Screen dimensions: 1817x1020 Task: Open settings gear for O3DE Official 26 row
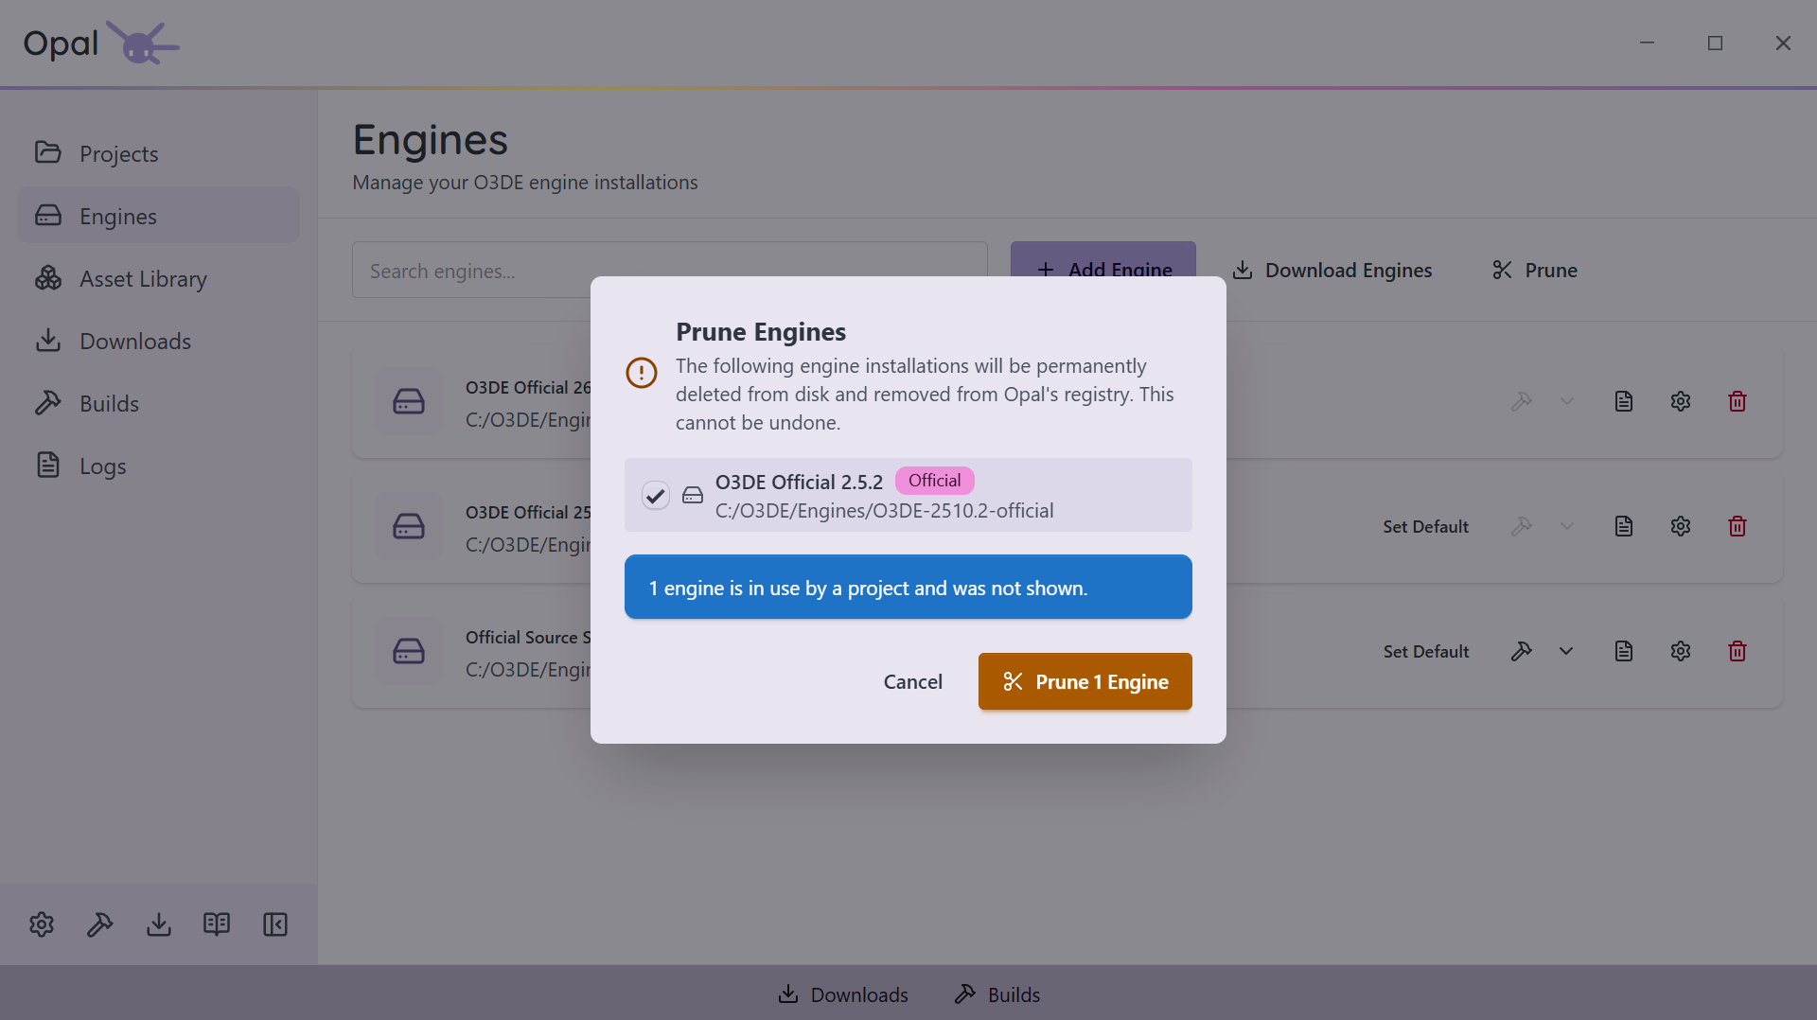tap(1680, 401)
